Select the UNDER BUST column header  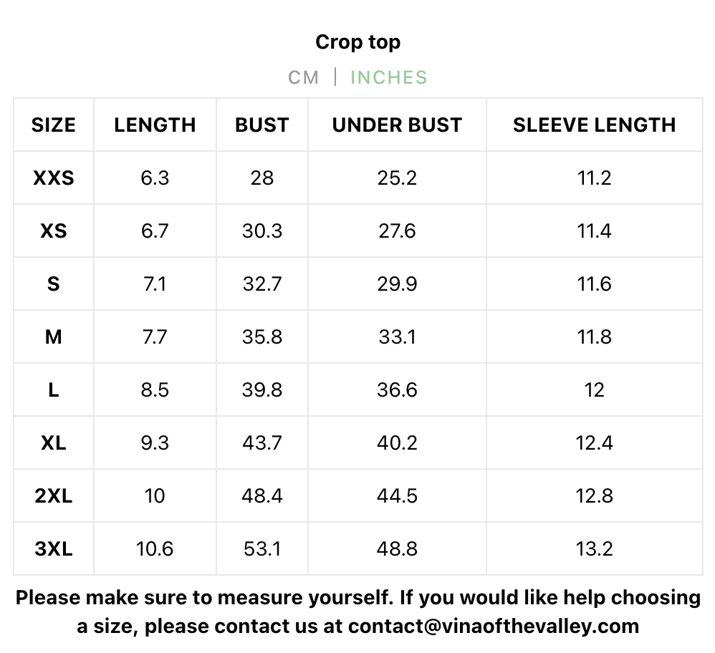tap(397, 125)
